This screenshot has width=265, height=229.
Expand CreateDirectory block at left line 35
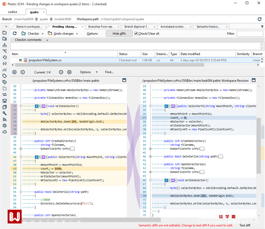pos(21,149)
